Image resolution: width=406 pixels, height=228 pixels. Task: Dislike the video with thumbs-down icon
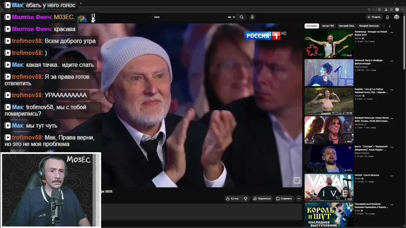(246, 199)
